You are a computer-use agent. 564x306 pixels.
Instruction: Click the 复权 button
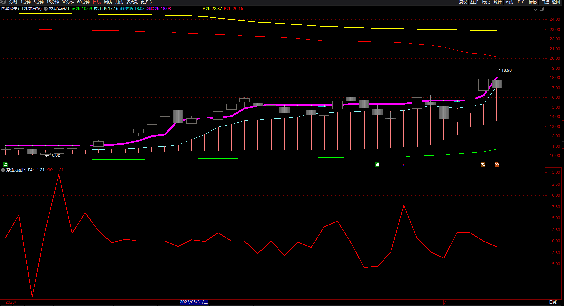click(463, 2)
